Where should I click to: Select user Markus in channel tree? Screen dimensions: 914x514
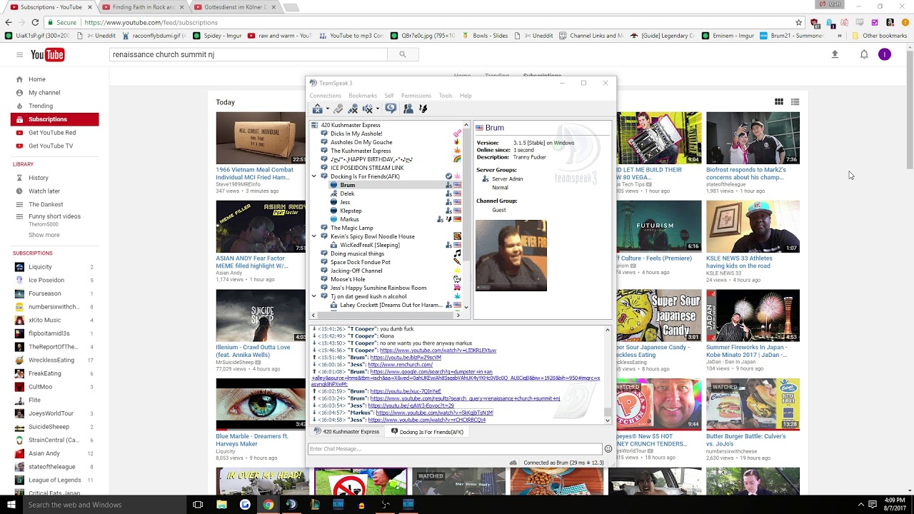(x=349, y=219)
